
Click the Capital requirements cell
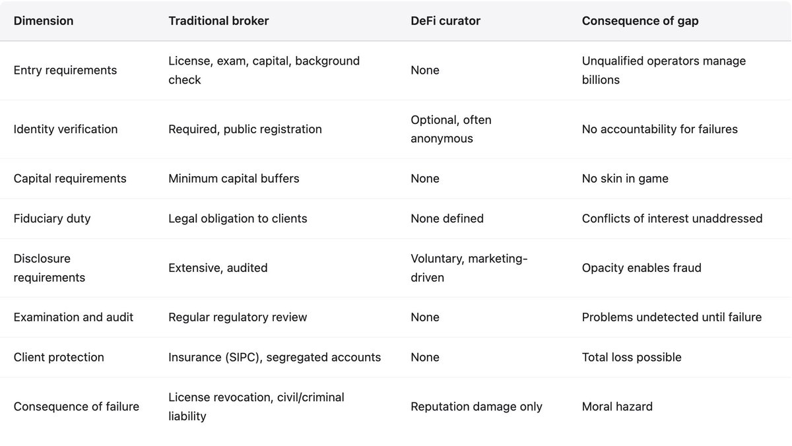(70, 179)
